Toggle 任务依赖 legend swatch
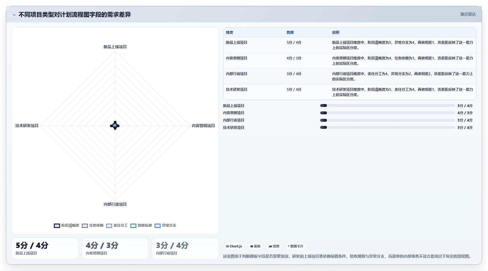This screenshot has width=488, height=271. 85,225
